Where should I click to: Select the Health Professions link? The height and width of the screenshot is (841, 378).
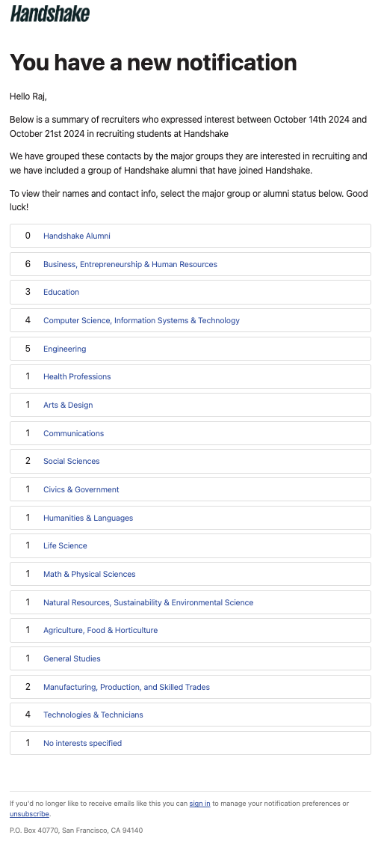click(x=77, y=376)
